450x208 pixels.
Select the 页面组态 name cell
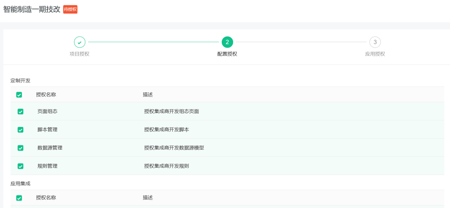pyautogui.click(x=47, y=111)
